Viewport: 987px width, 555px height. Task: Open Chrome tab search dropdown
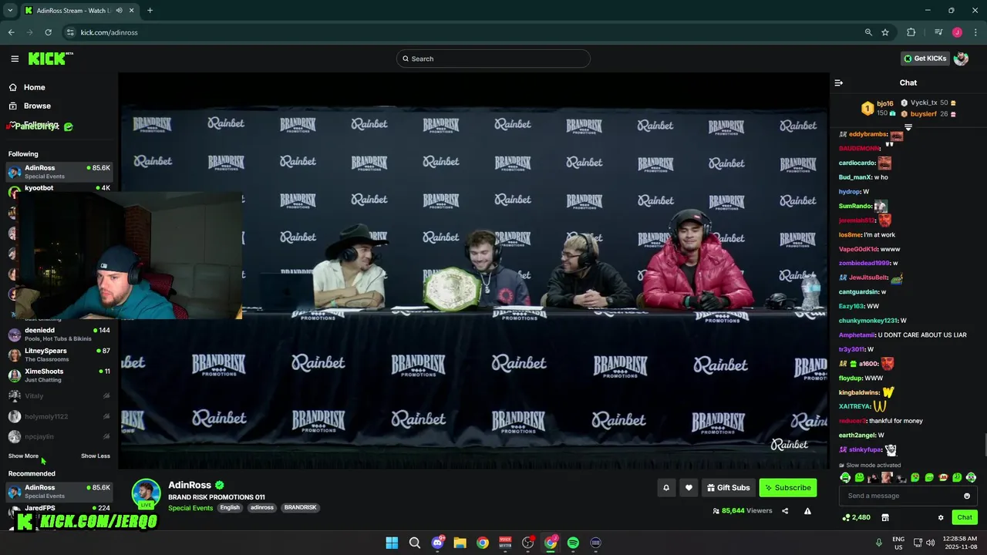(x=10, y=10)
